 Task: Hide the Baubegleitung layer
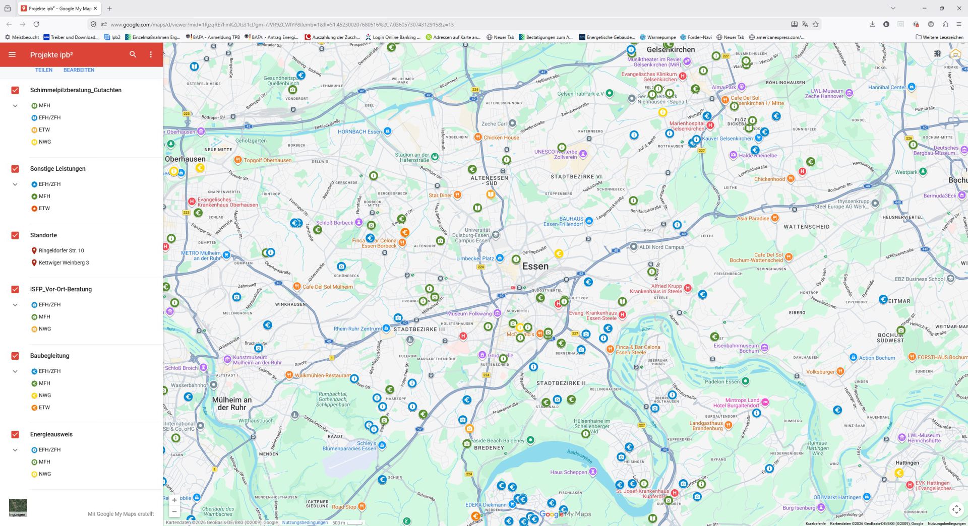point(15,356)
